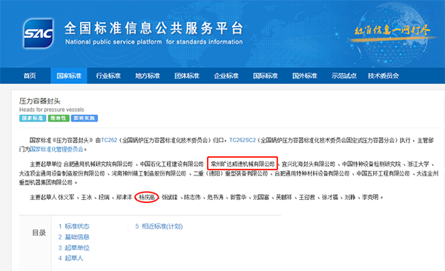Open the 技术委员会 navigation item
The image size is (445, 271).
[383, 76]
